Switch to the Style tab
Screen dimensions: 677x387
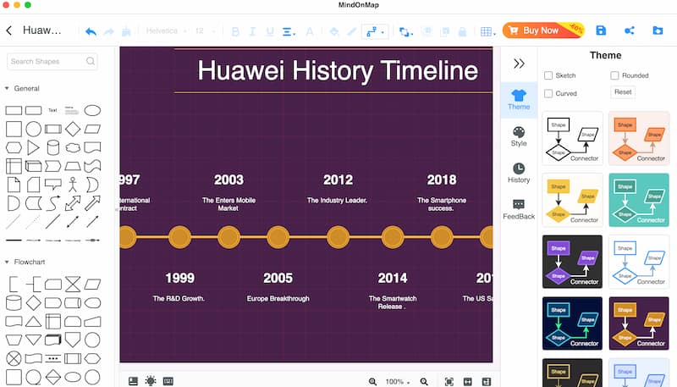pyautogui.click(x=519, y=136)
